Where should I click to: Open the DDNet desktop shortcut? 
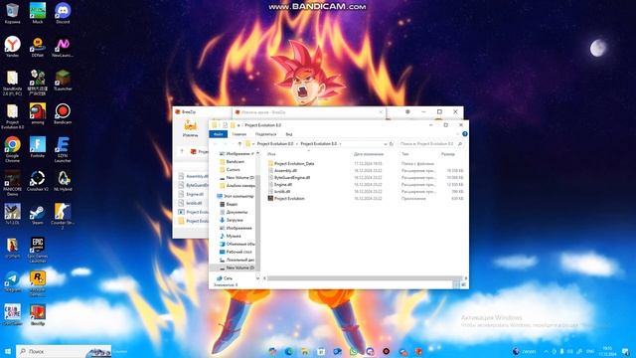click(38, 47)
